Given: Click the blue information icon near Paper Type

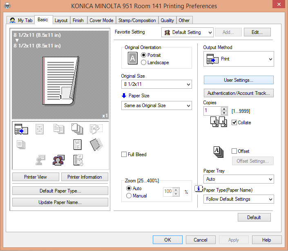Looking at the screenshot, I should click(199, 188).
